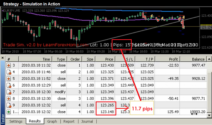Click T/P cell 122.739
The image size is (212, 125).
(x=147, y=65)
